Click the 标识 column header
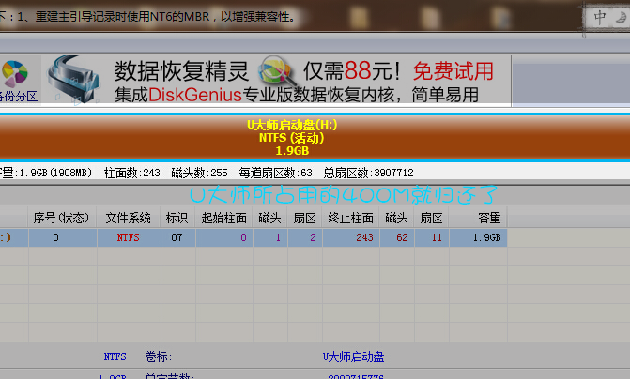The width and height of the screenshot is (630, 379). click(x=177, y=218)
